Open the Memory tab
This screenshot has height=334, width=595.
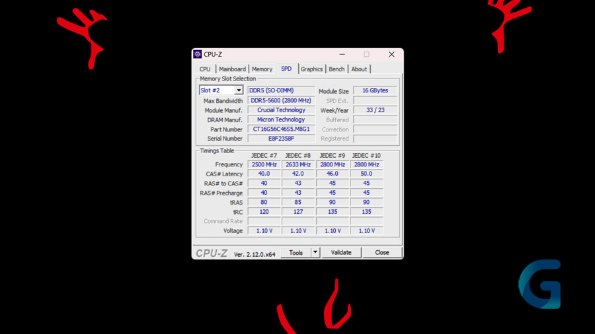(x=262, y=69)
